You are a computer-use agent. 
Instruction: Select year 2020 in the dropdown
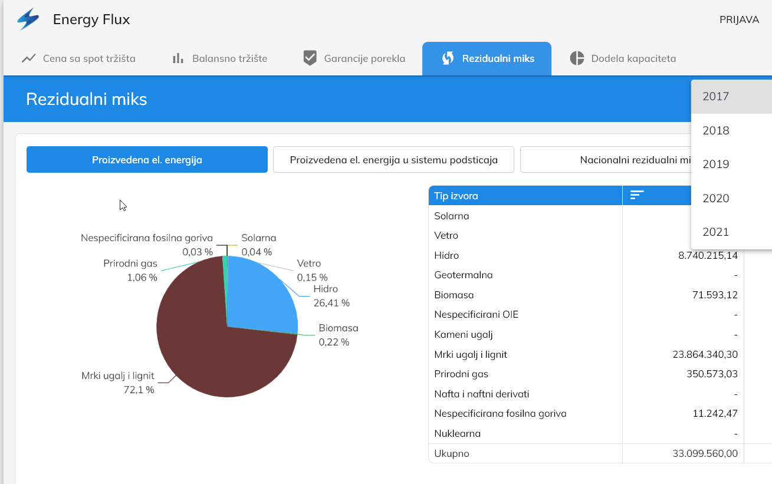click(731, 198)
